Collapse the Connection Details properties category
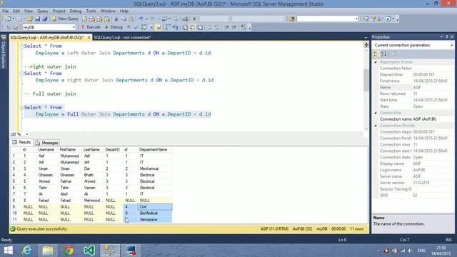Screen dimensions: 457x257 pos(376,126)
